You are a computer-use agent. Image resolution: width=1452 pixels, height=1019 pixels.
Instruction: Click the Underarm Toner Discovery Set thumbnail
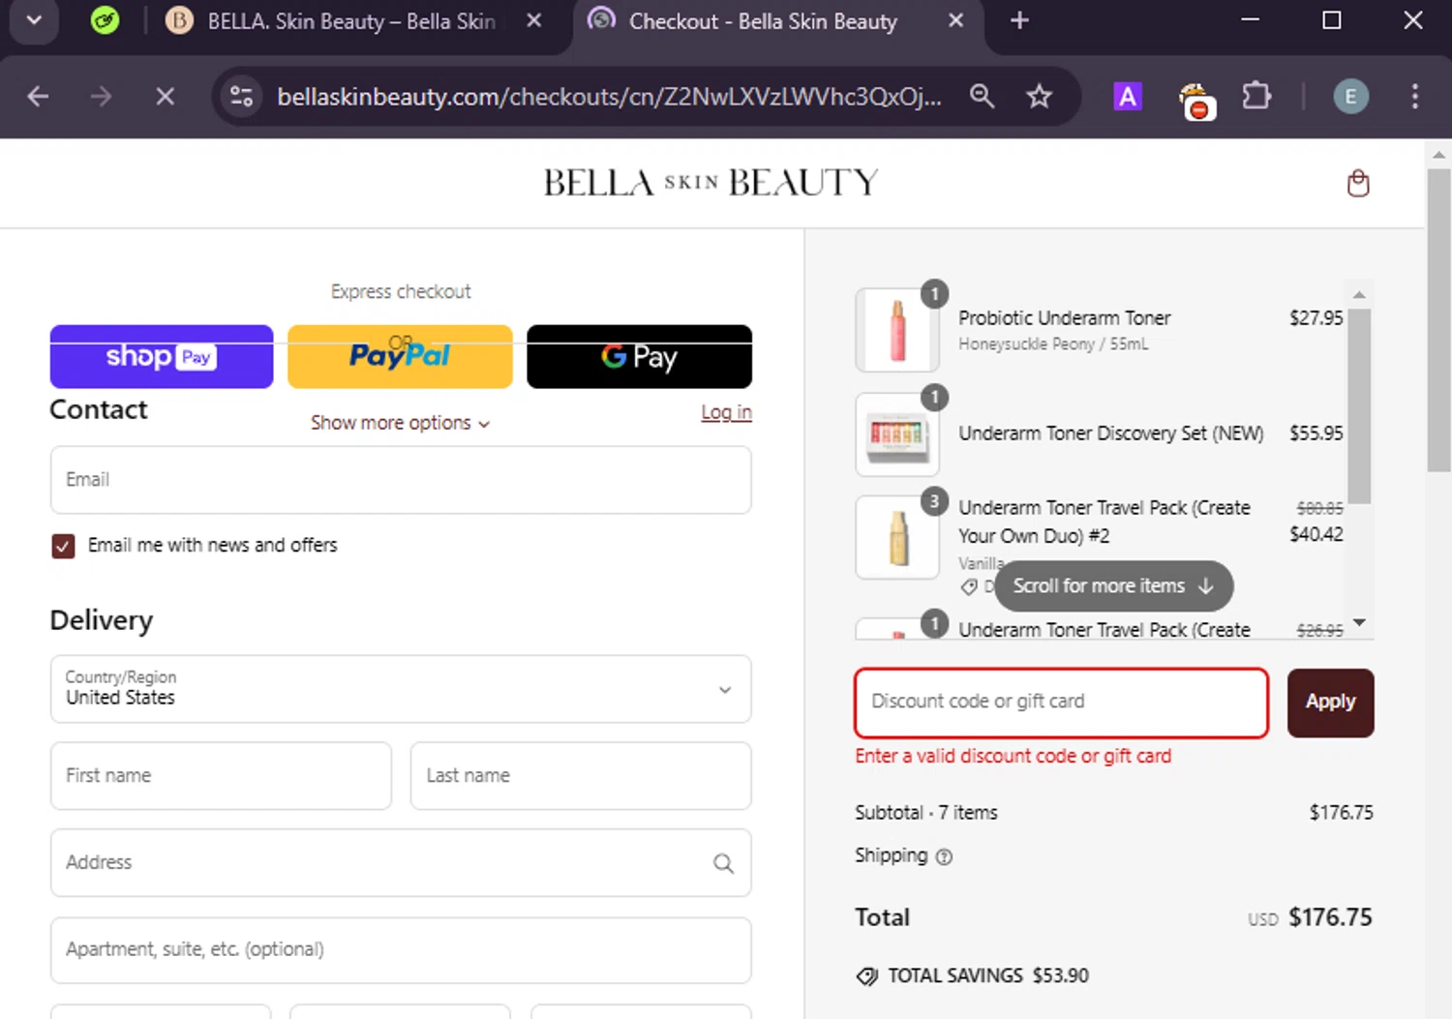point(897,434)
